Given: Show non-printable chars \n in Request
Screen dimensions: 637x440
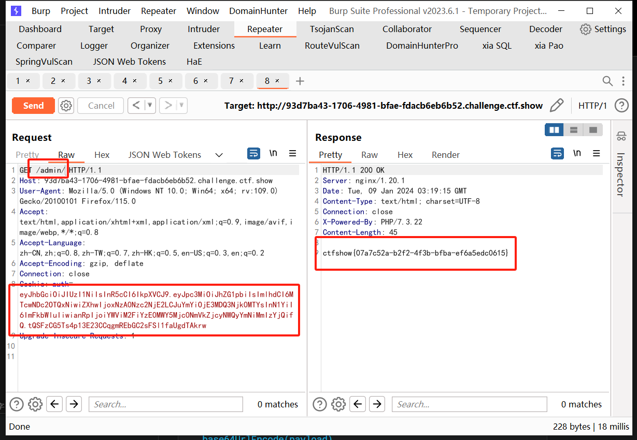Looking at the screenshot, I should click(273, 154).
